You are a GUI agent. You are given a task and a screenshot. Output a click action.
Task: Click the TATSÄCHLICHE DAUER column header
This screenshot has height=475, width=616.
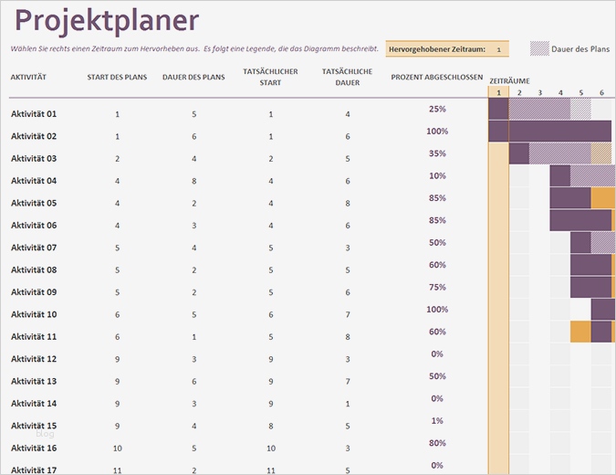click(347, 77)
